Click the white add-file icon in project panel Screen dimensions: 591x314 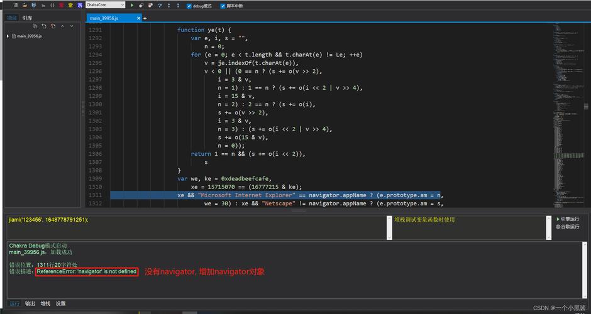pyautogui.click(x=44, y=26)
